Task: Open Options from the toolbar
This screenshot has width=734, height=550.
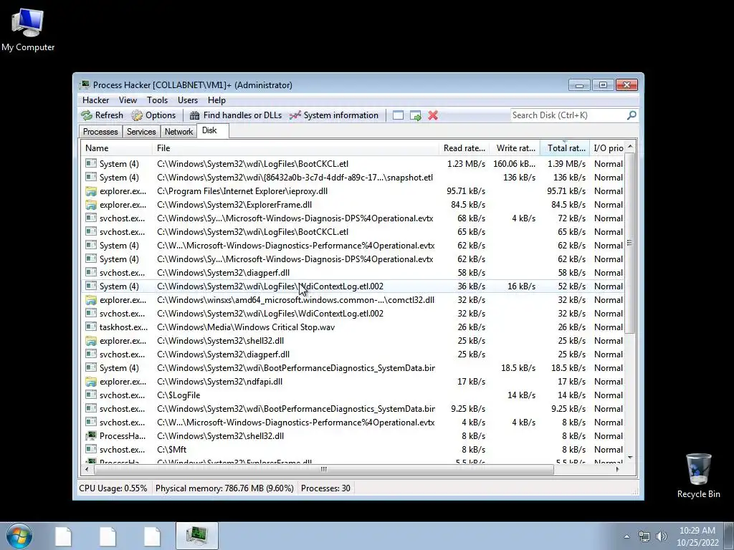Action: (154, 115)
